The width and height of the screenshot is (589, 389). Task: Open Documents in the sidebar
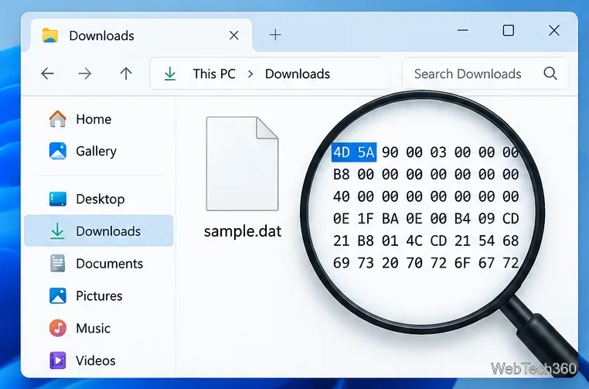[109, 264]
